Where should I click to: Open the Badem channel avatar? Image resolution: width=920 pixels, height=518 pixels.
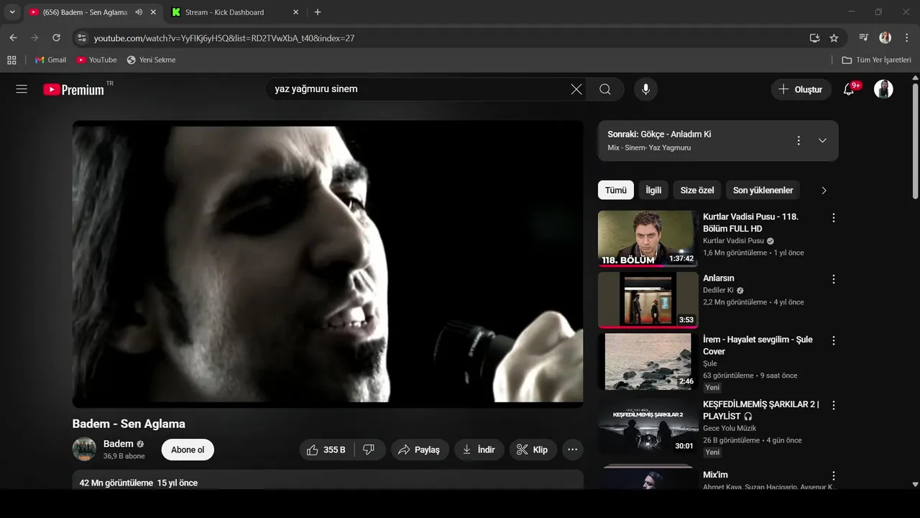(84, 449)
